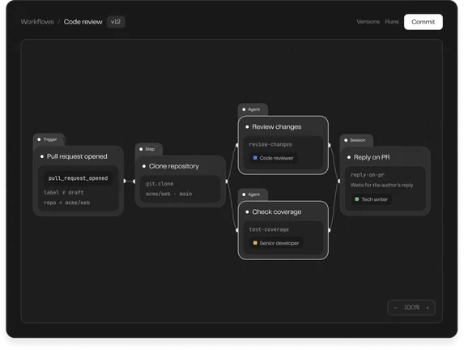Click the Review changes input port
The width and height of the screenshot is (464, 350).
pos(237,145)
